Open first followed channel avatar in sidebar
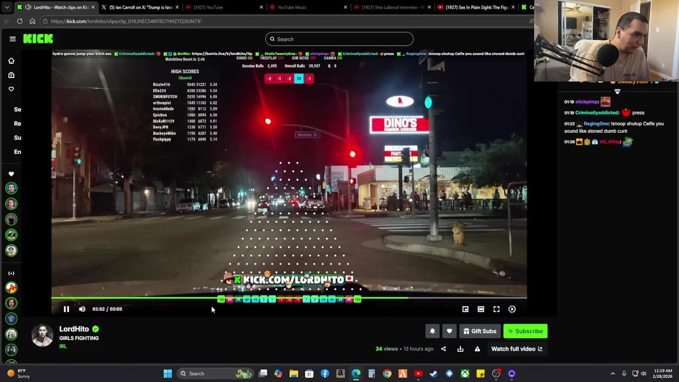The image size is (679, 382). 11,188
